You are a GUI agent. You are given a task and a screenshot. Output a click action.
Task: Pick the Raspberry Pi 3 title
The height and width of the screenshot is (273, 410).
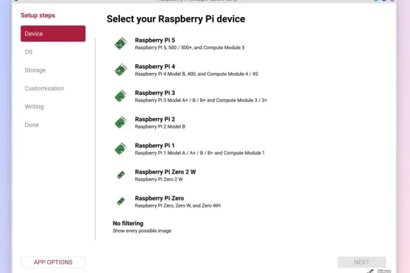(155, 93)
